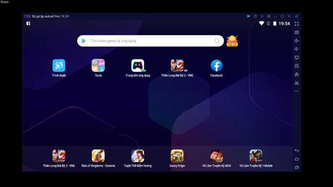This screenshot has width=333, height=187.
Task: Open the login reward gift badge
Action: point(232,41)
